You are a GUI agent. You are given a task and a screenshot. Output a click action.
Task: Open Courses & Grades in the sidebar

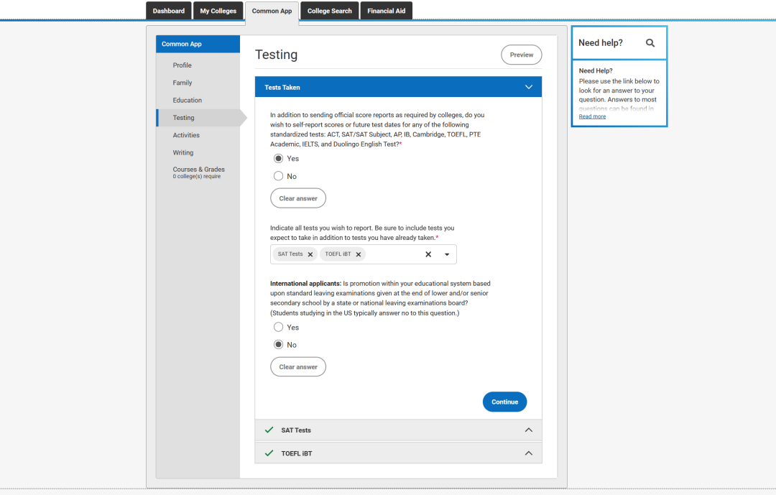pyautogui.click(x=198, y=172)
